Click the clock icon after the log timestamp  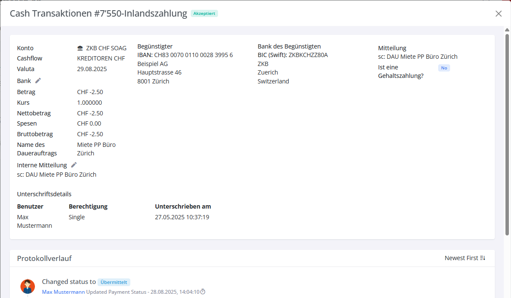(x=203, y=292)
